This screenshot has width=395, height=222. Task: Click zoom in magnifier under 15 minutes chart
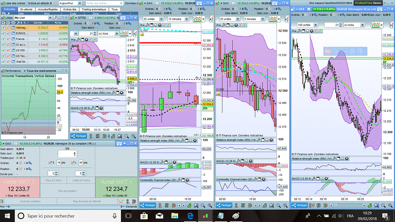210,206
